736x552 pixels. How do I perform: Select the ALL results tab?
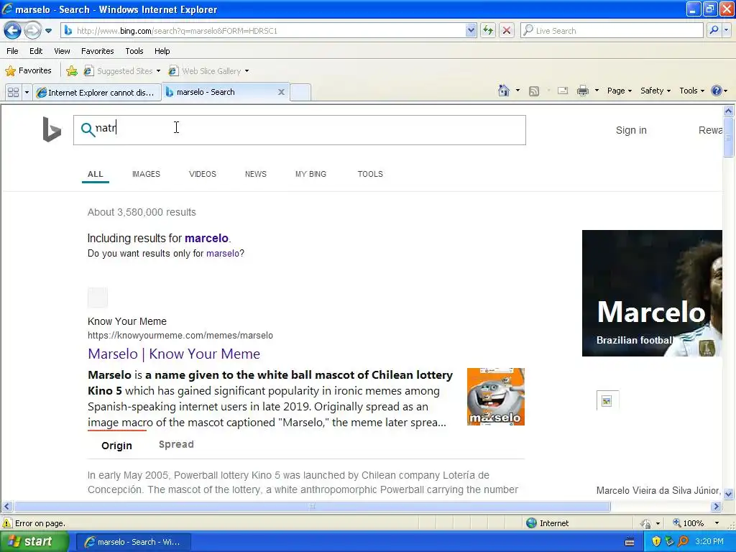[x=96, y=174]
